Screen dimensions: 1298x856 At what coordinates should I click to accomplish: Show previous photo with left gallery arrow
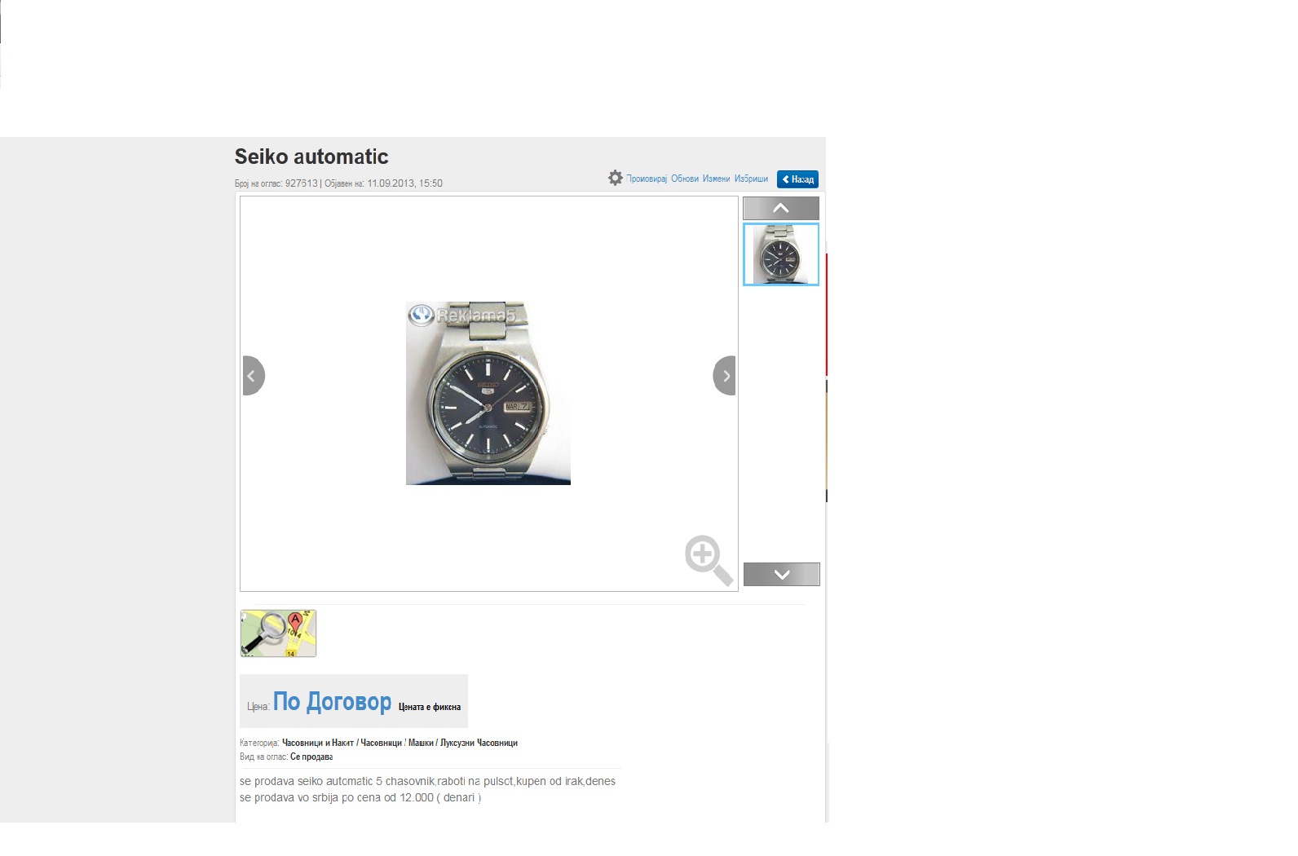[254, 376]
